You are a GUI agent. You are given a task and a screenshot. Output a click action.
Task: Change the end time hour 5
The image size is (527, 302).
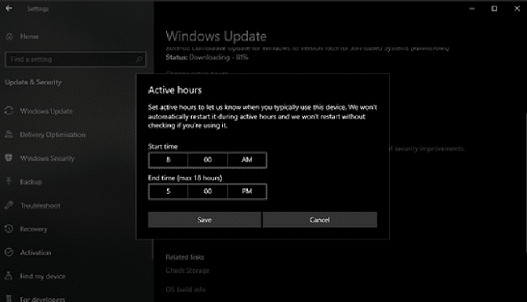click(168, 192)
